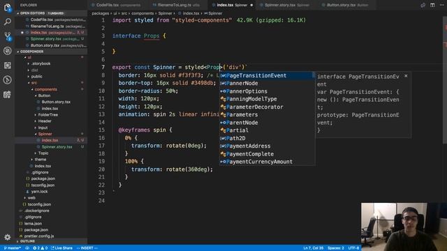The height and width of the screenshot is (251, 447).
Task: Select PaymentCurrencyAmount suggestion
Action: pyautogui.click(x=267, y=162)
